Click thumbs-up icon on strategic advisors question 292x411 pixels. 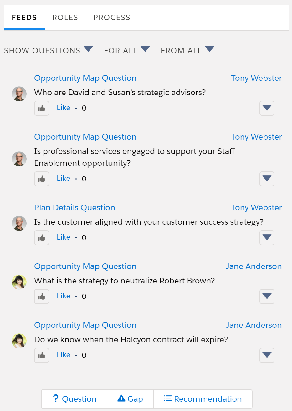coord(42,108)
